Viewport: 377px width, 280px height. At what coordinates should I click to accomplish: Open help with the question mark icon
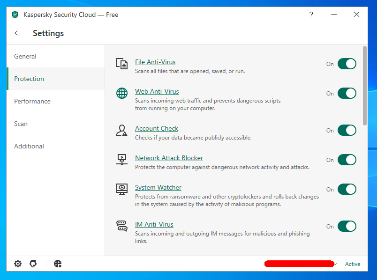(x=311, y=15)
